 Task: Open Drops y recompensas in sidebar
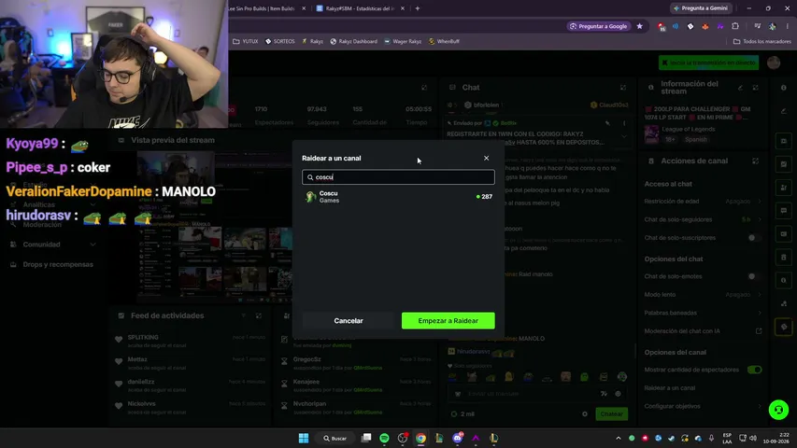coord(53,265)
